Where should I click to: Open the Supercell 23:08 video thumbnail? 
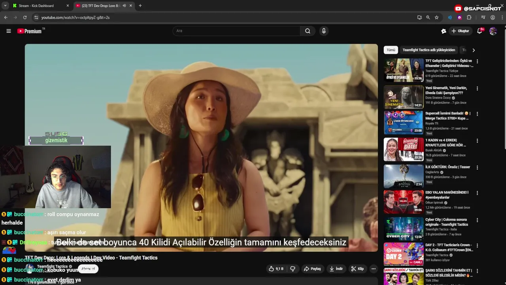tap(404, 123)
